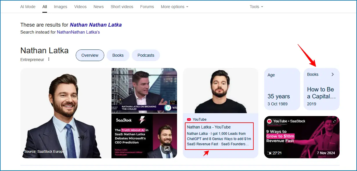The width and height of the screenshot is (357, 171).
Task: Open the three-dot menu next to Entrepreneur
Action: click(x=49, y=59)
